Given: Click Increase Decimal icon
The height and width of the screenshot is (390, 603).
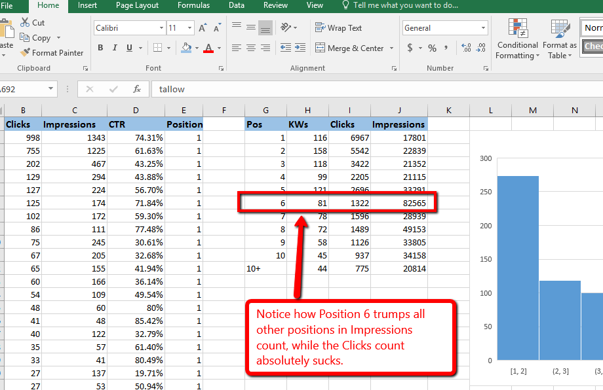Looking at the screenshot, I should [466, 48].
